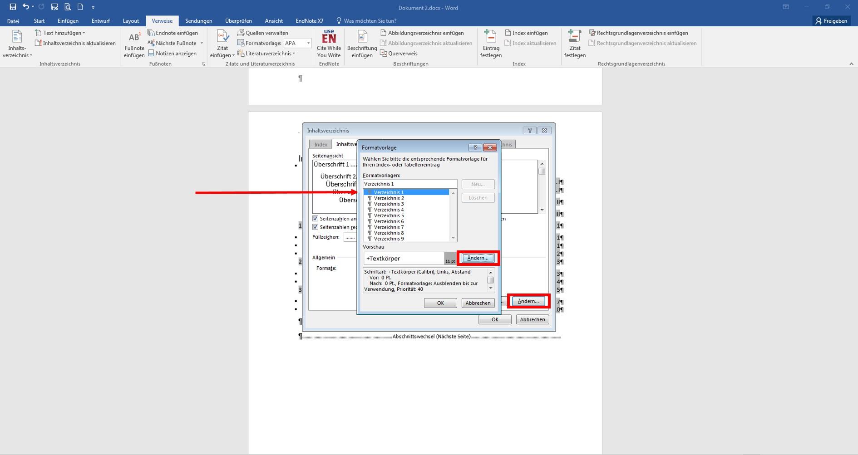Viewport: 858px width, 455px height.
Task: Click Beschriftung einfügen icon
Action: 362,44
